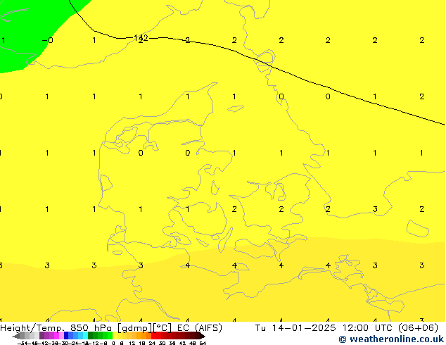
Task: Select the cyan swatch near -18 in the legend
Action: click(86, 336)
